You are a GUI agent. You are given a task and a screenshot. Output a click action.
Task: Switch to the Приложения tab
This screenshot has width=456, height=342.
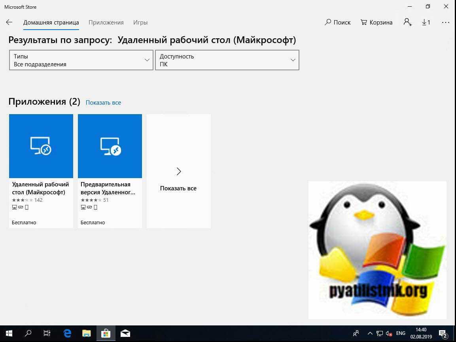tap(106, 23)
